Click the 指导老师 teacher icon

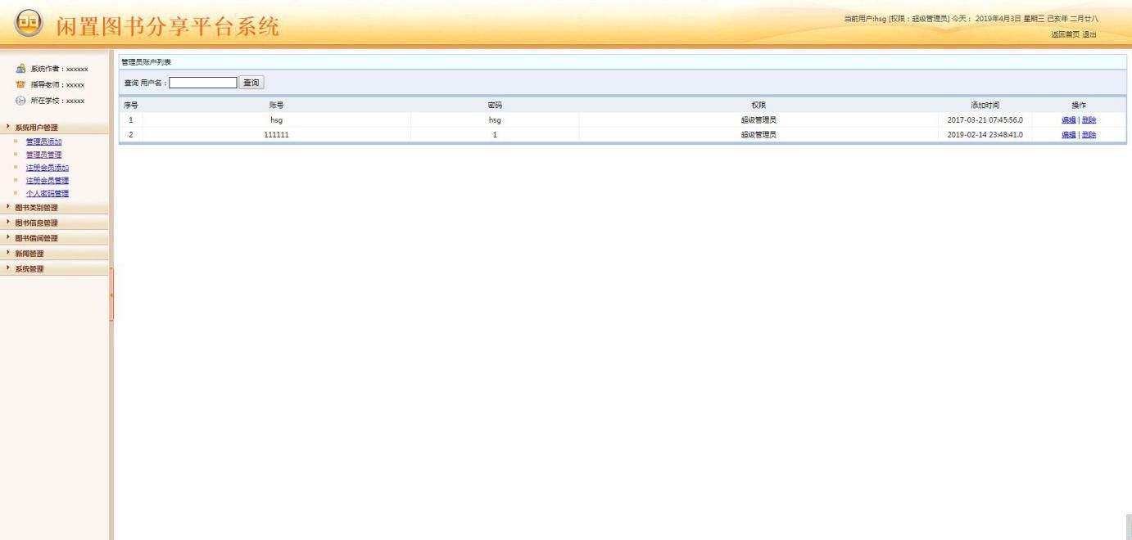click(20, 84)
